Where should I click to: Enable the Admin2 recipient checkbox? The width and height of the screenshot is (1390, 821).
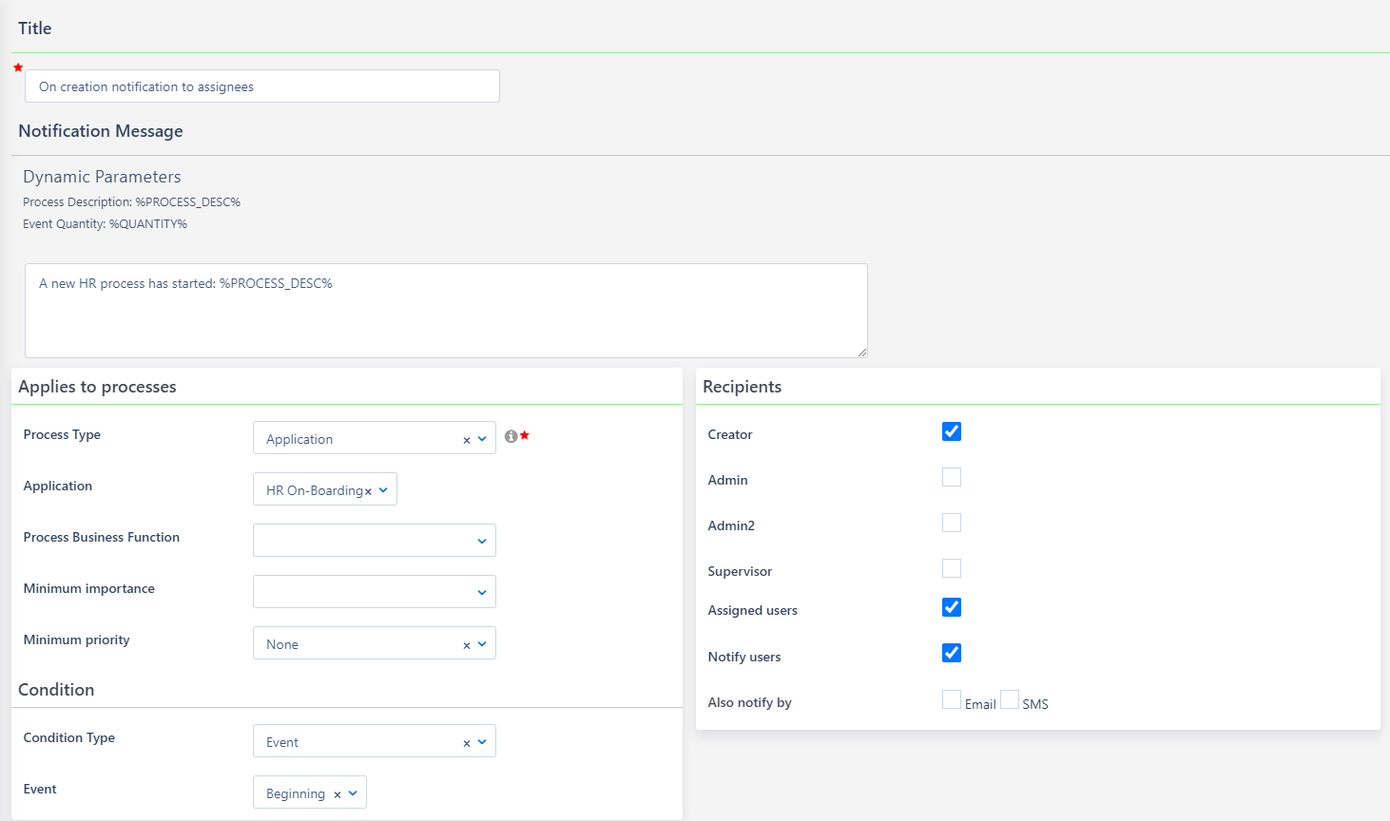[952, 522]
